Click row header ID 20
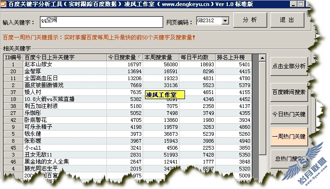 (13, 71)
